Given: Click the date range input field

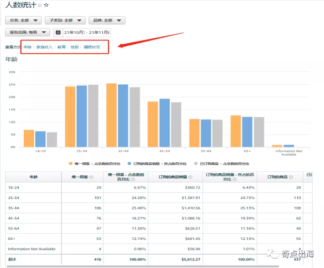Looking at the screenshot, I should coord(87,32).
